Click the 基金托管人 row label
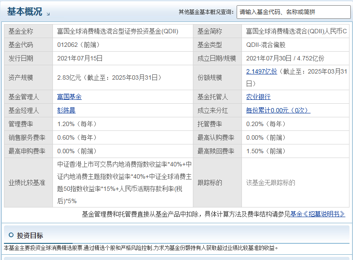 pos(213,97)
